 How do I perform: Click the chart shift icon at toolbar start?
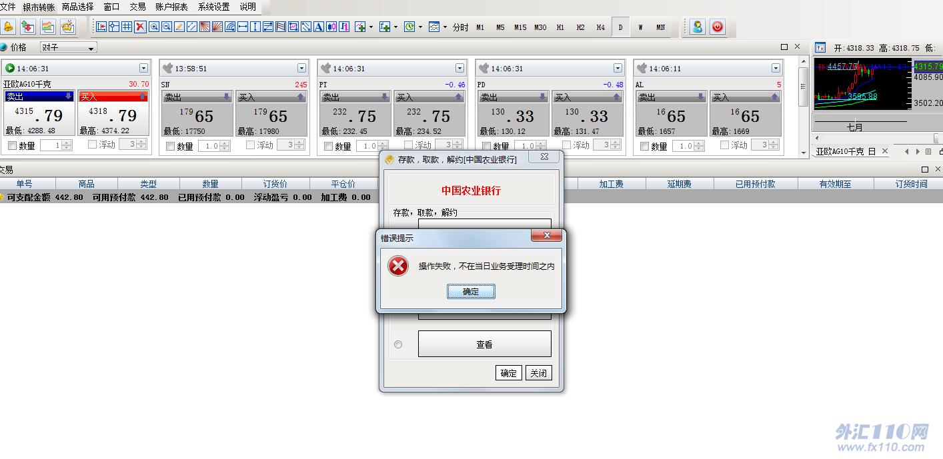tap(101, 27)
